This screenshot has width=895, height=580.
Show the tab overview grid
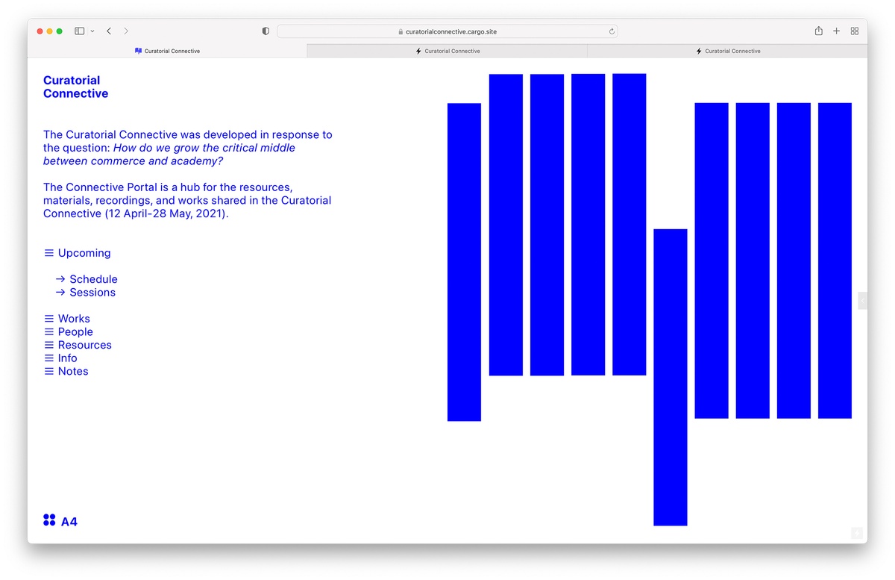pos(855,31)
